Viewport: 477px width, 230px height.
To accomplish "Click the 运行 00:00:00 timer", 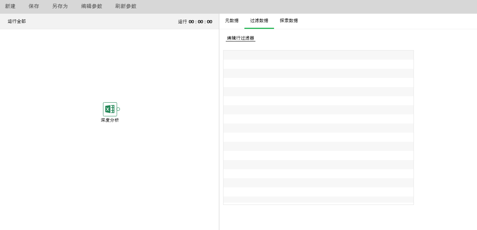I will click(195, 22).
